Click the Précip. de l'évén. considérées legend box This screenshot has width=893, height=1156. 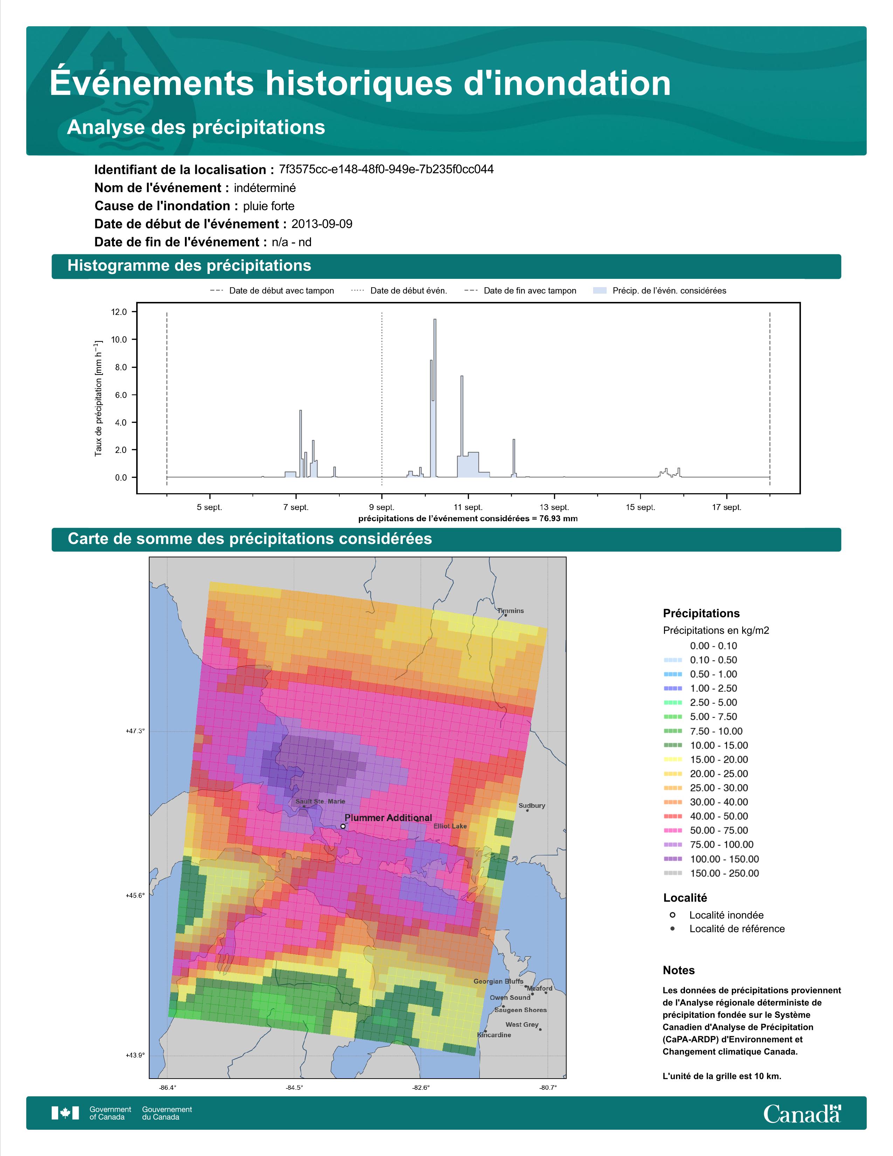(600, 291)
